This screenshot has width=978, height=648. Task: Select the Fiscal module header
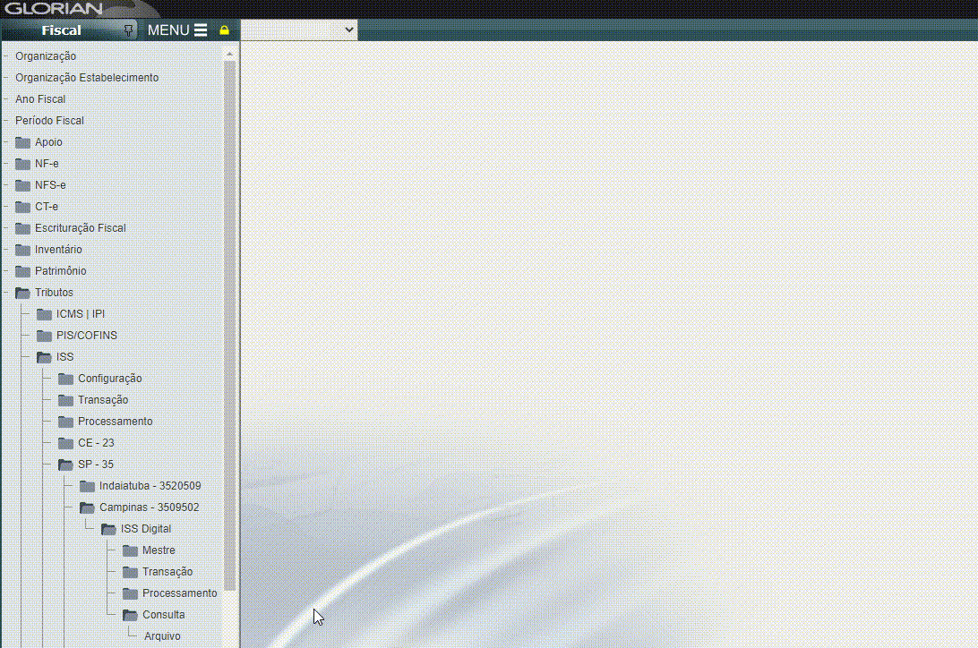[x=61, y=30]
